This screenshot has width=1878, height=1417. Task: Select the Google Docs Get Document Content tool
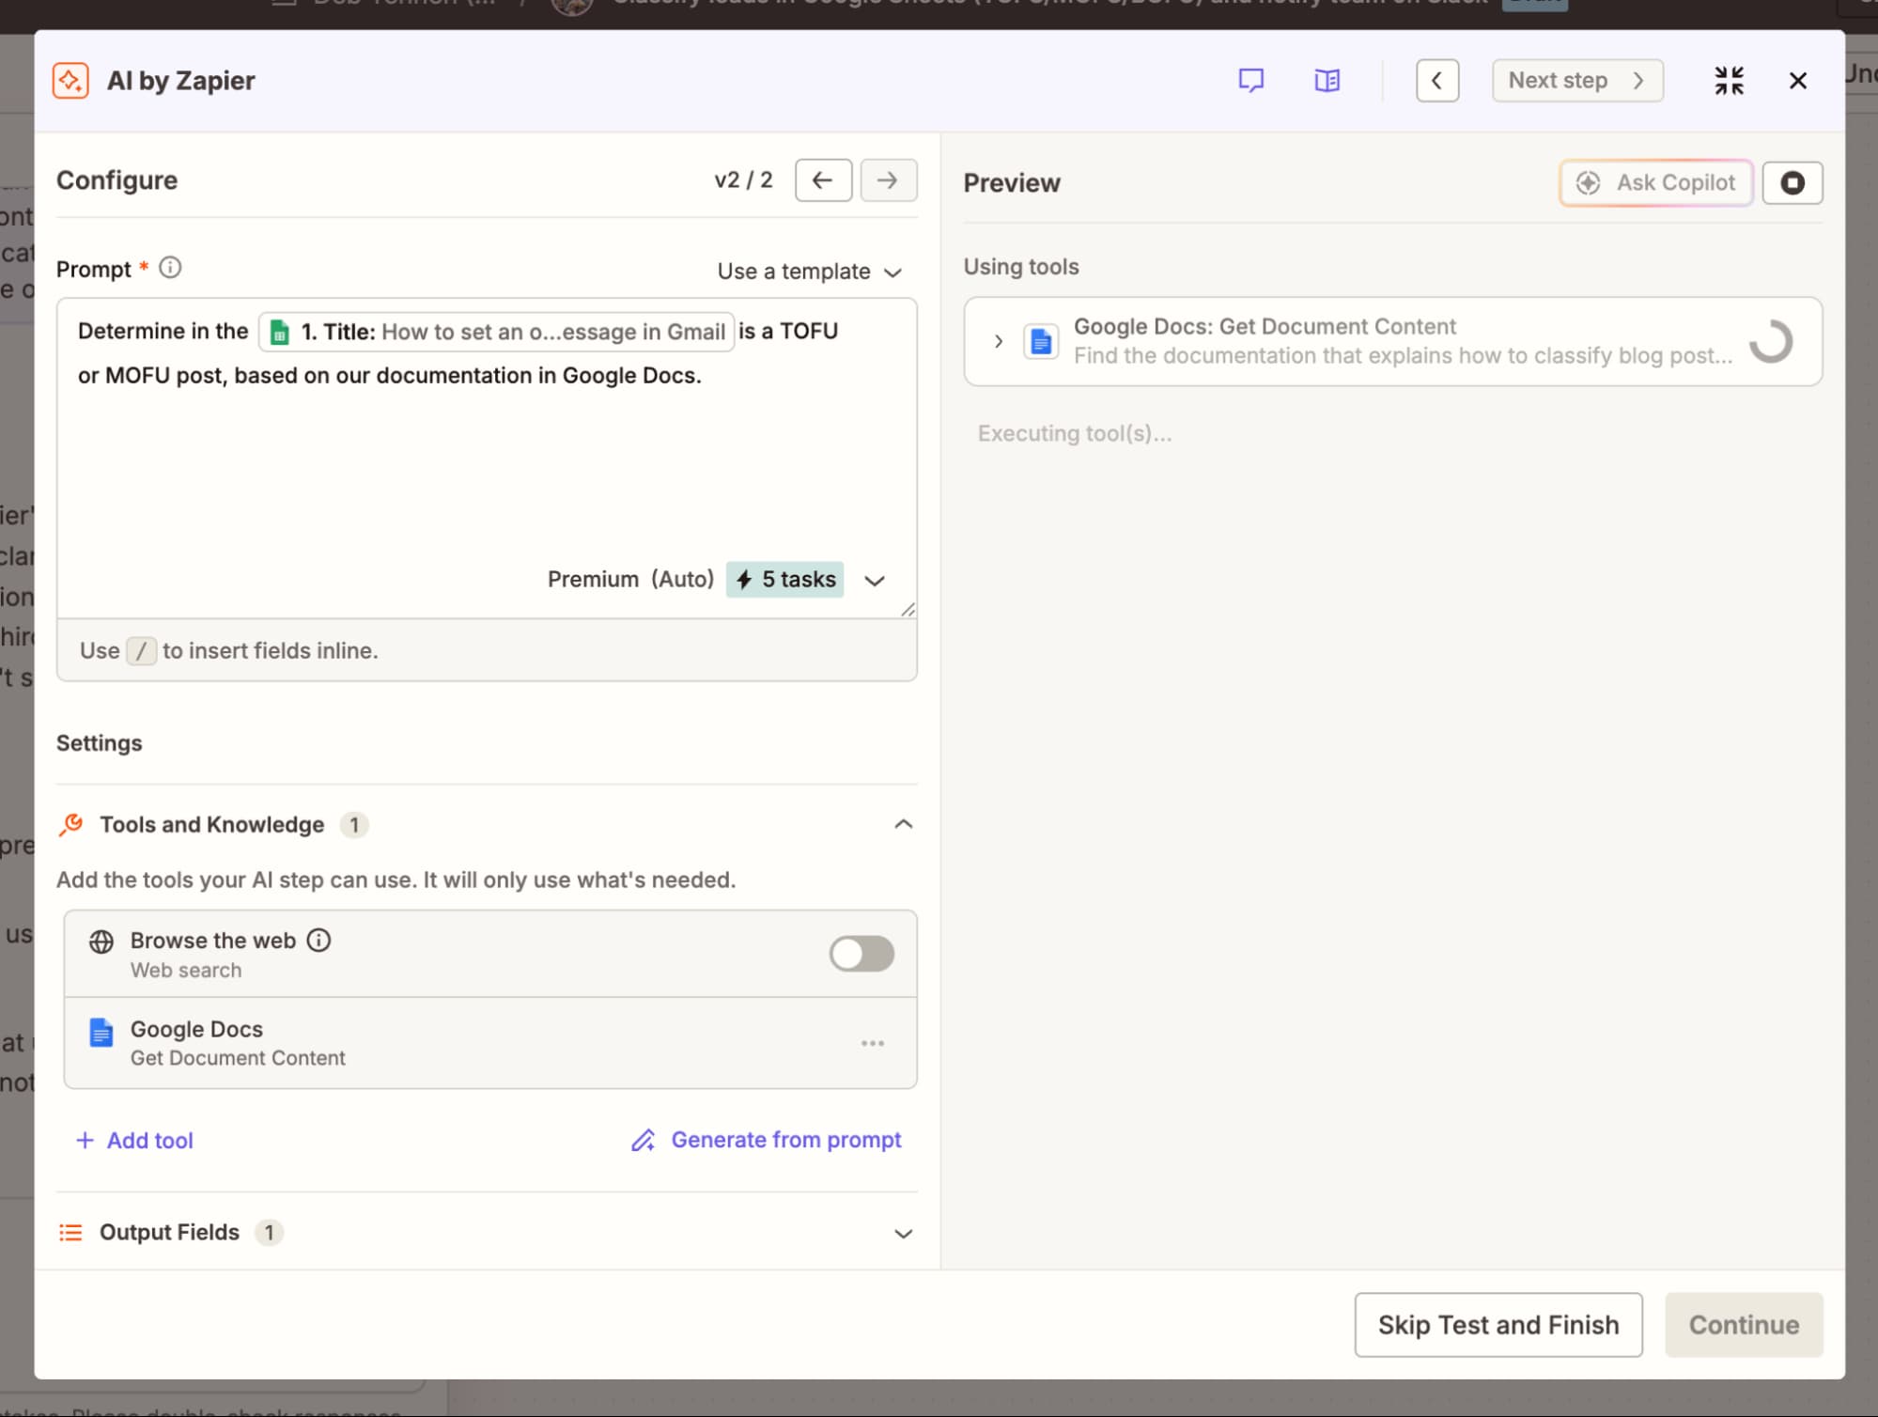click(490, 1043)
